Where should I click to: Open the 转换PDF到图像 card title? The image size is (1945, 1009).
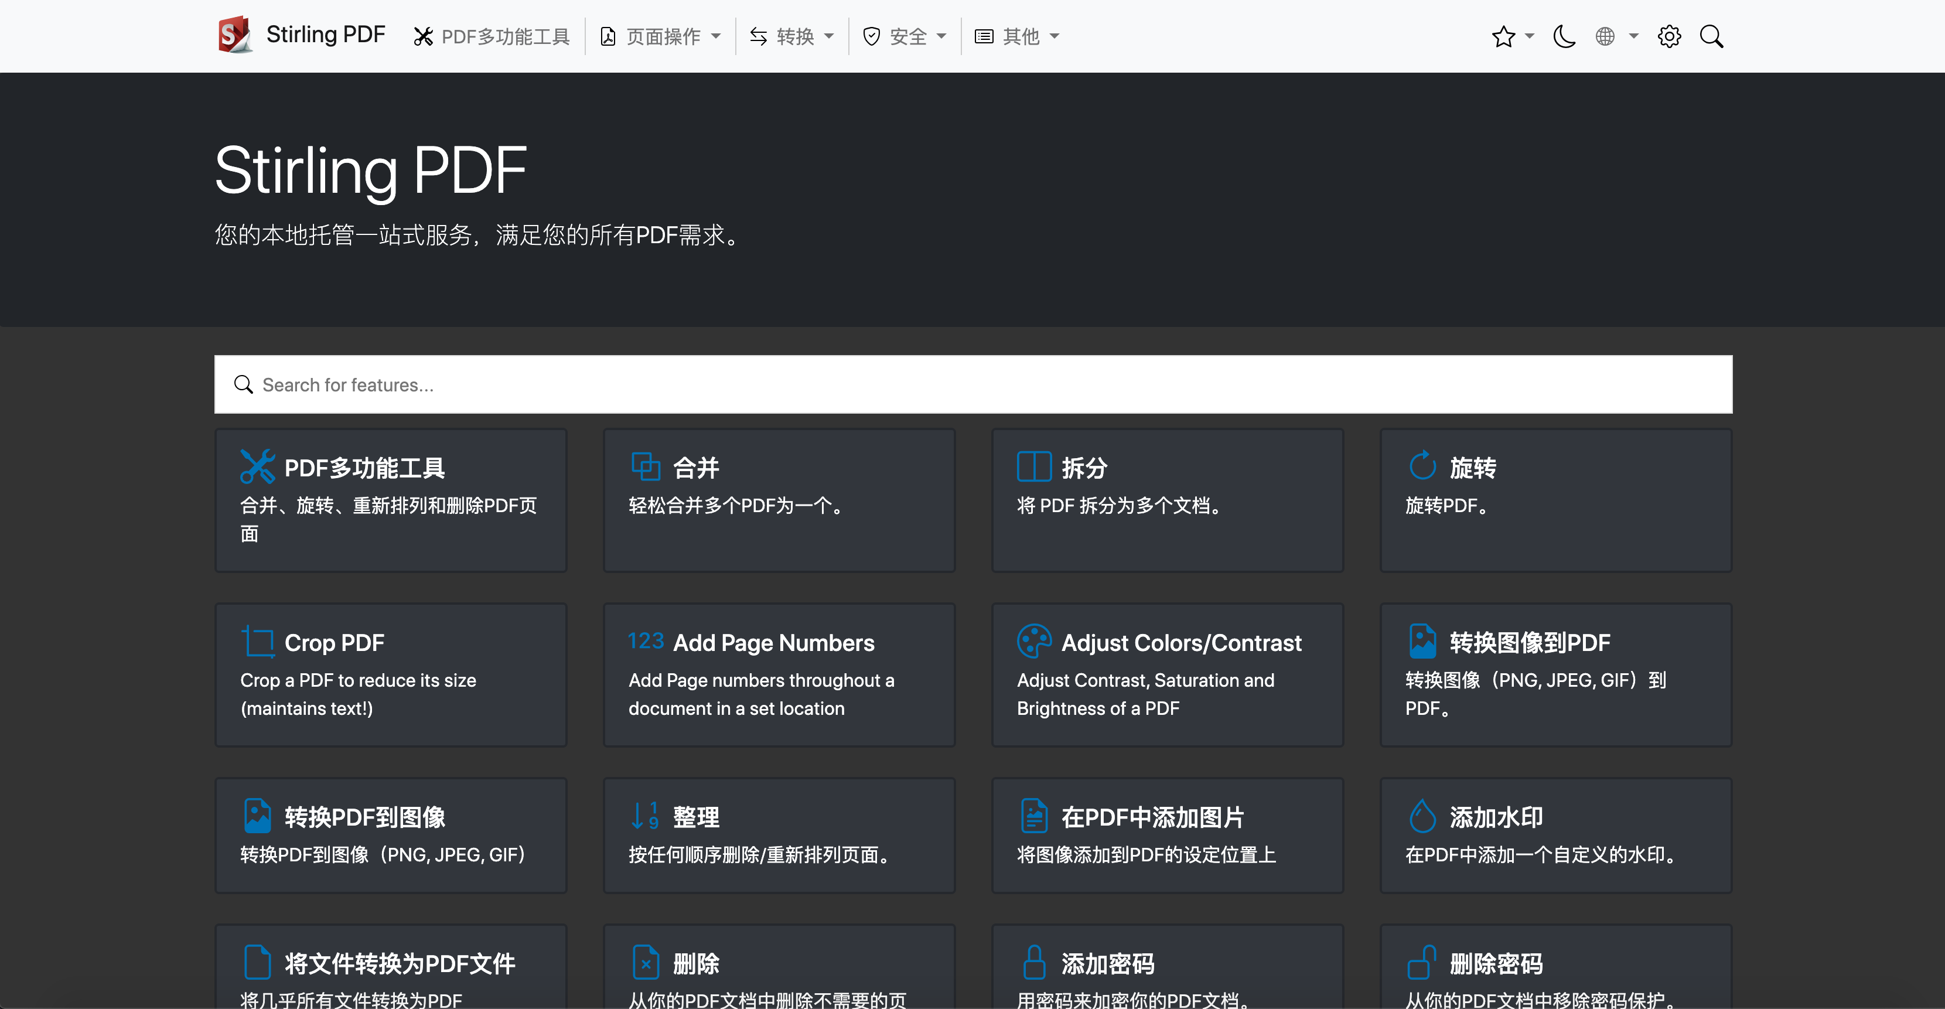click(364, 817)
